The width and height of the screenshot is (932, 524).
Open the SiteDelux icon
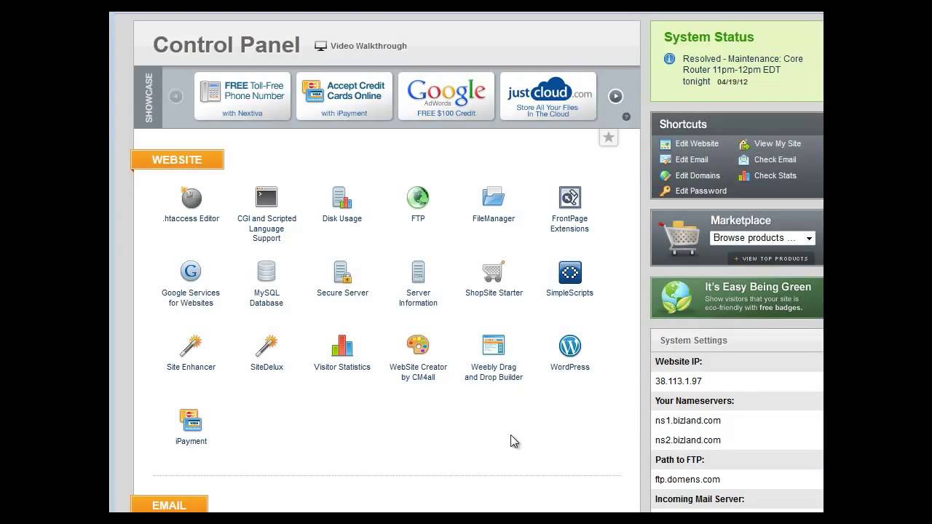266,346
